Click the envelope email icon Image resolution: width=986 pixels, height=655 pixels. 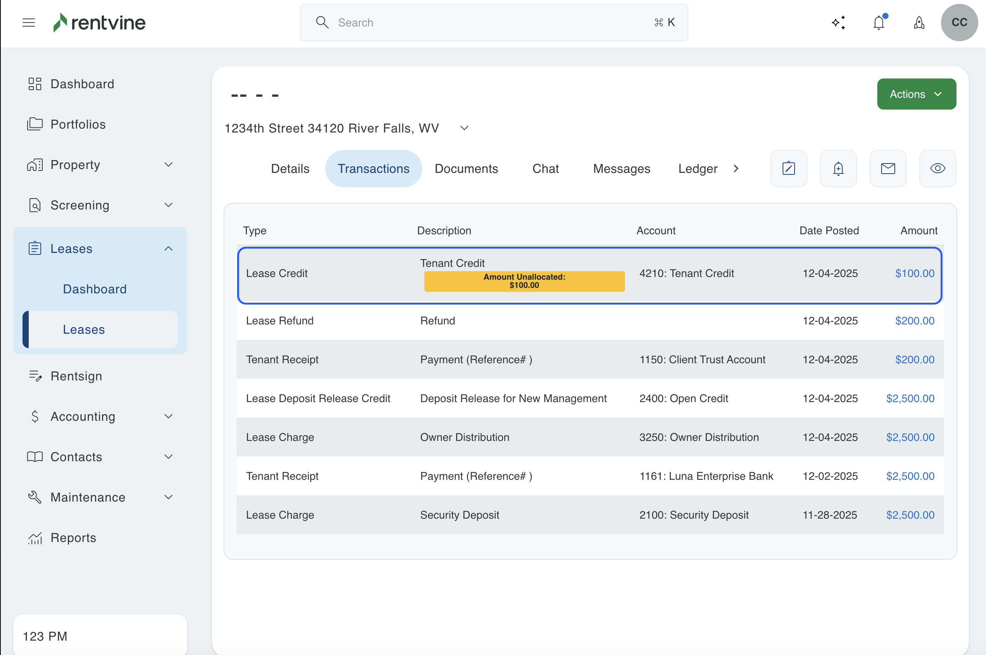tap(887, 168)
